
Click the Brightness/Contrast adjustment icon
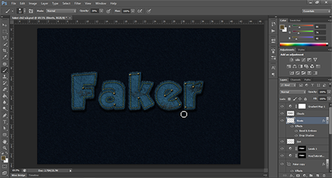tap(291, 60)
